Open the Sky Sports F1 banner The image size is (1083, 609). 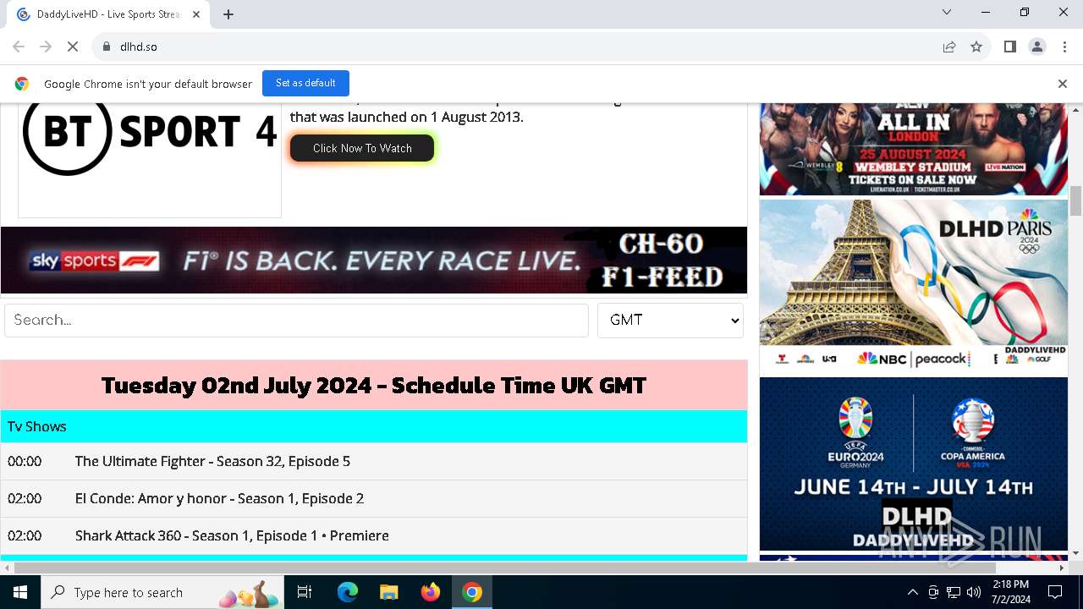click(x=374, y=260)
